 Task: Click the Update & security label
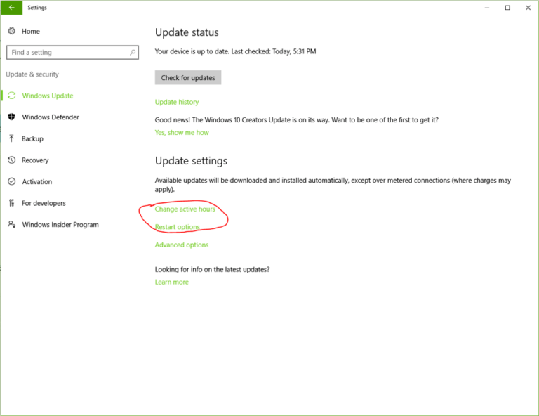pyautogui.click(x=32, y=74)
